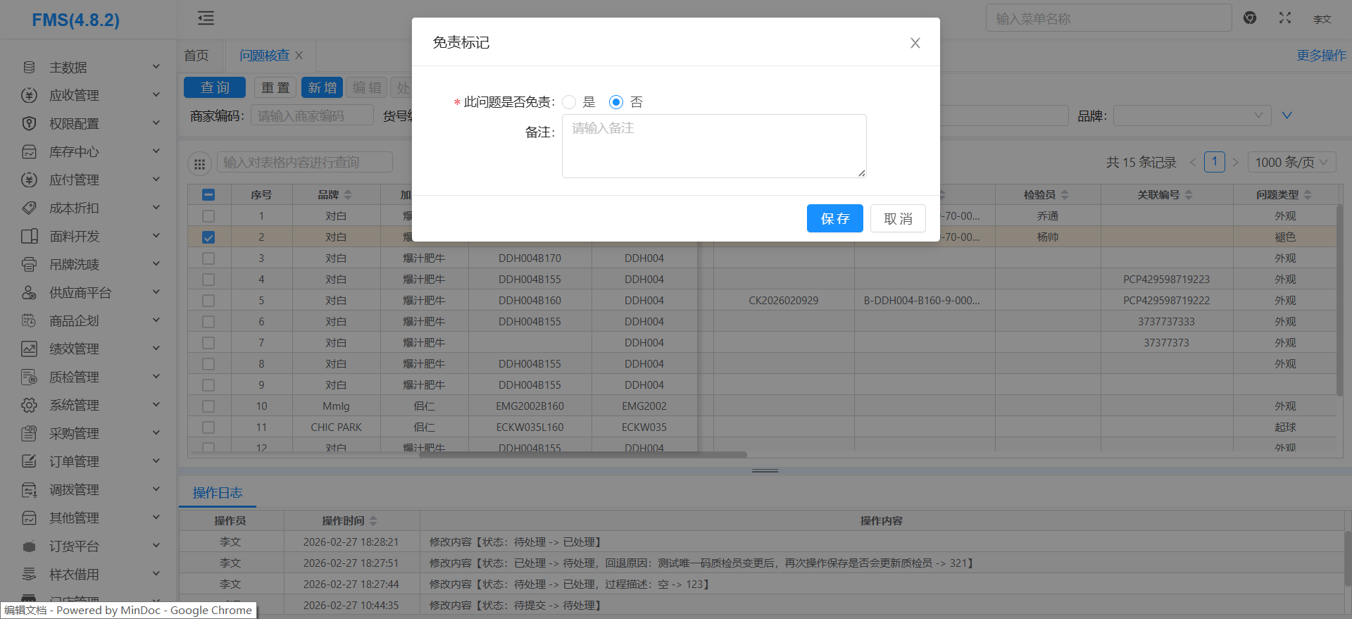Open the 品牌 filter dropdown
The image size is (1352, 619).
(x=1191, y=115)
